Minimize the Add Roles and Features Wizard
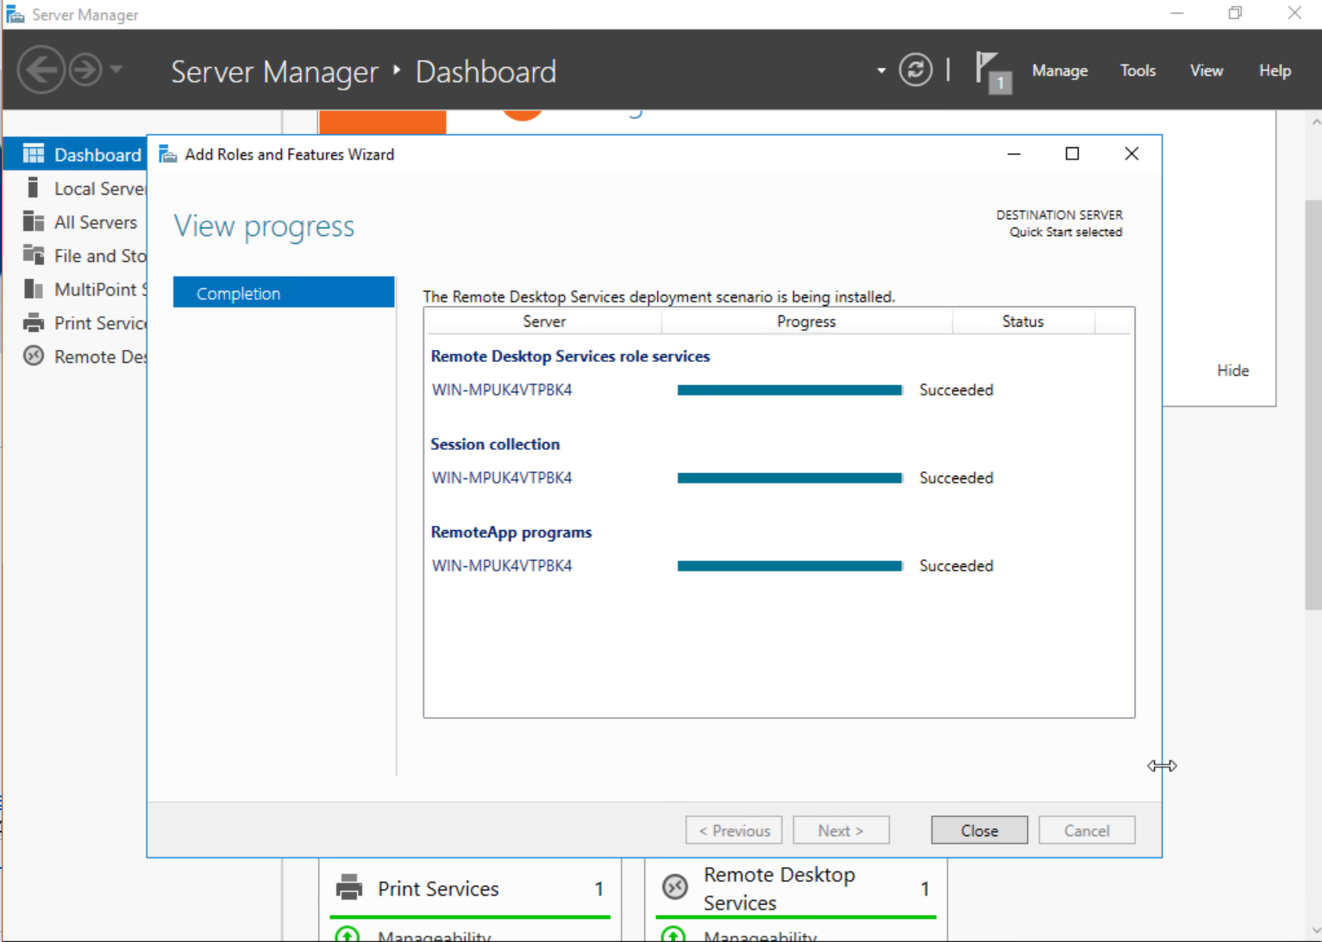Screen dimensions: 1322x942 pos(1014,153)
